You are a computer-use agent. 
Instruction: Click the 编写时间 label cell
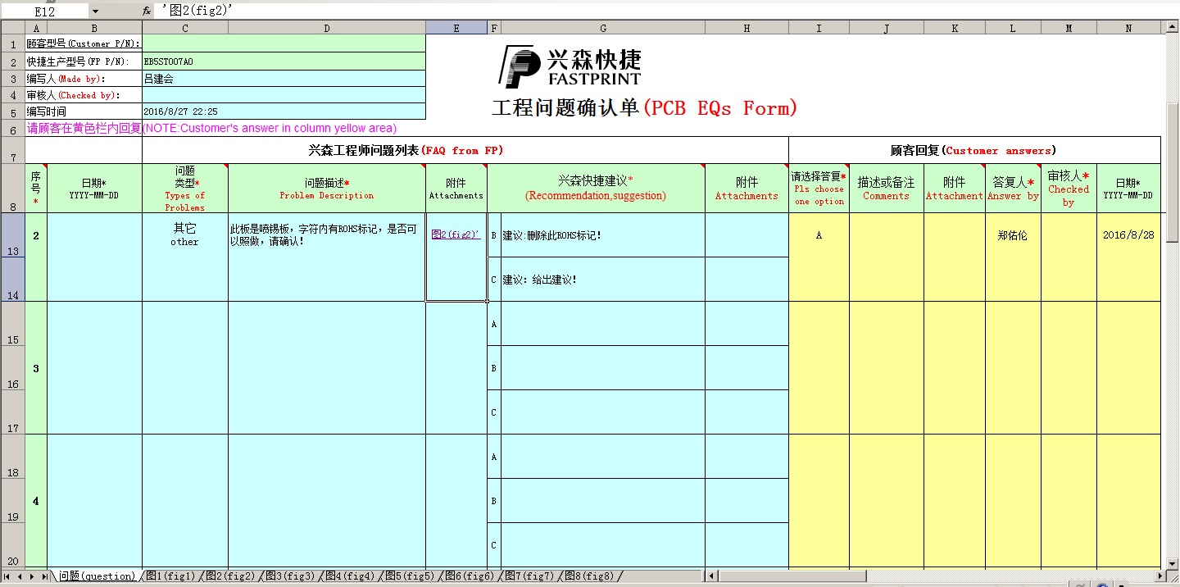pos(84,111)
